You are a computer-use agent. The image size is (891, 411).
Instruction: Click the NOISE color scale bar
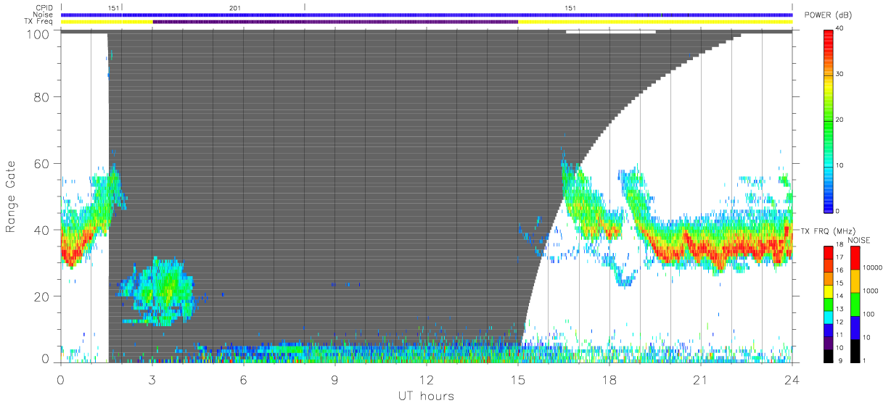tap(855, 304)
